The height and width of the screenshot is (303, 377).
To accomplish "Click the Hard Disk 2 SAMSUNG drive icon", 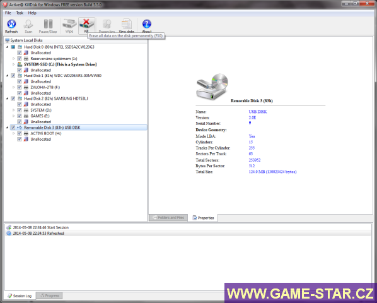I will tap(20, 98).
